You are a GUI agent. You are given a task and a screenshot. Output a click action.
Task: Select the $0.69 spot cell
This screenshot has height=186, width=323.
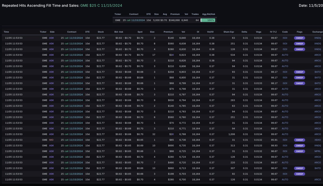coord(140,146)
